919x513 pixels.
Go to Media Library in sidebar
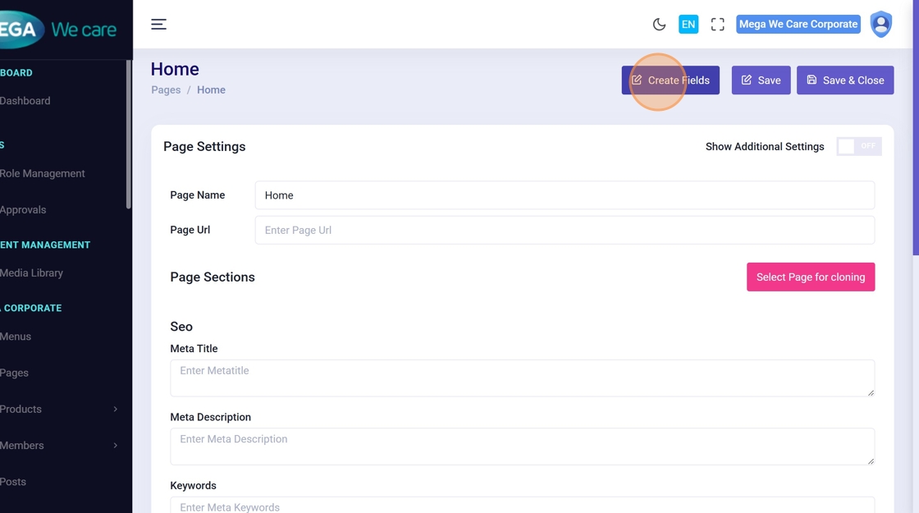coord(32,273)
